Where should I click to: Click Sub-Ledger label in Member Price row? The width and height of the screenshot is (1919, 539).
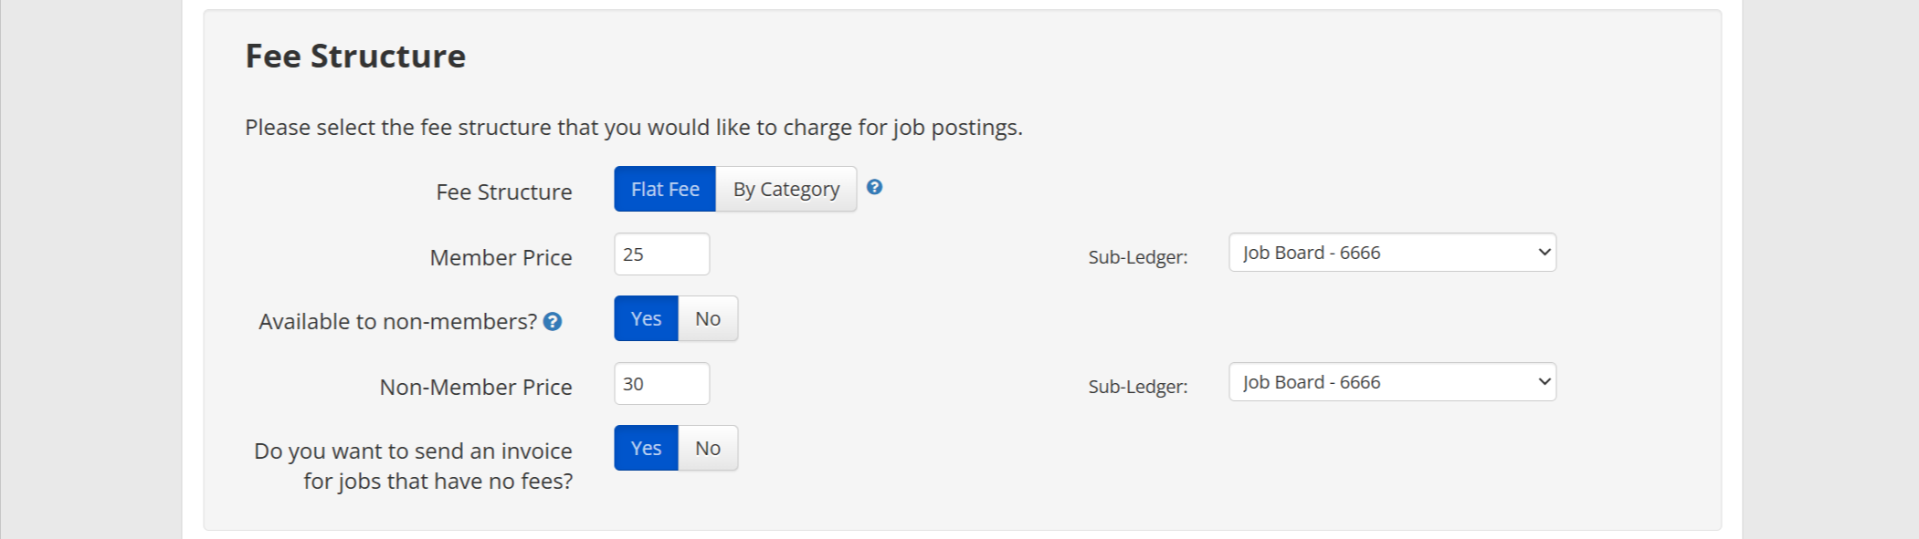pyautogui.click(x=1137, y=257)
